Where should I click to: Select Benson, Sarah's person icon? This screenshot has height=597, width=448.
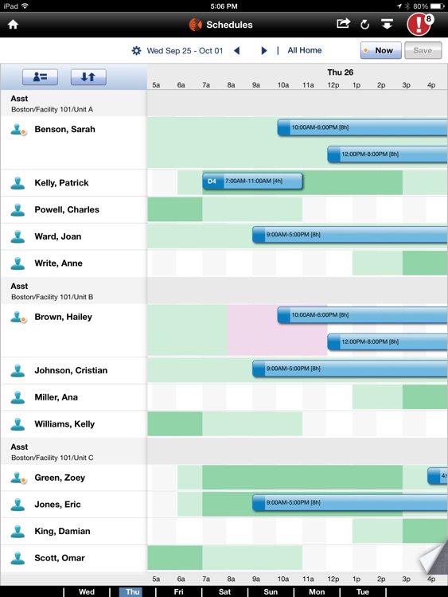[x=18, y=130]
